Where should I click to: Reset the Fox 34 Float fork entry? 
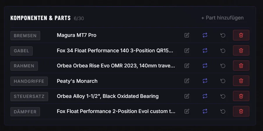[223, 51]
